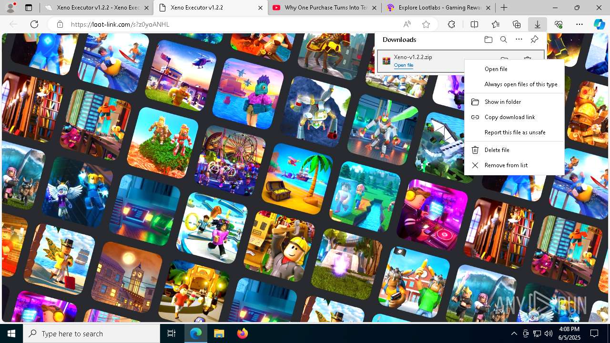
Task: Select Open file in context menu
Action: click(x=514, y=69)
